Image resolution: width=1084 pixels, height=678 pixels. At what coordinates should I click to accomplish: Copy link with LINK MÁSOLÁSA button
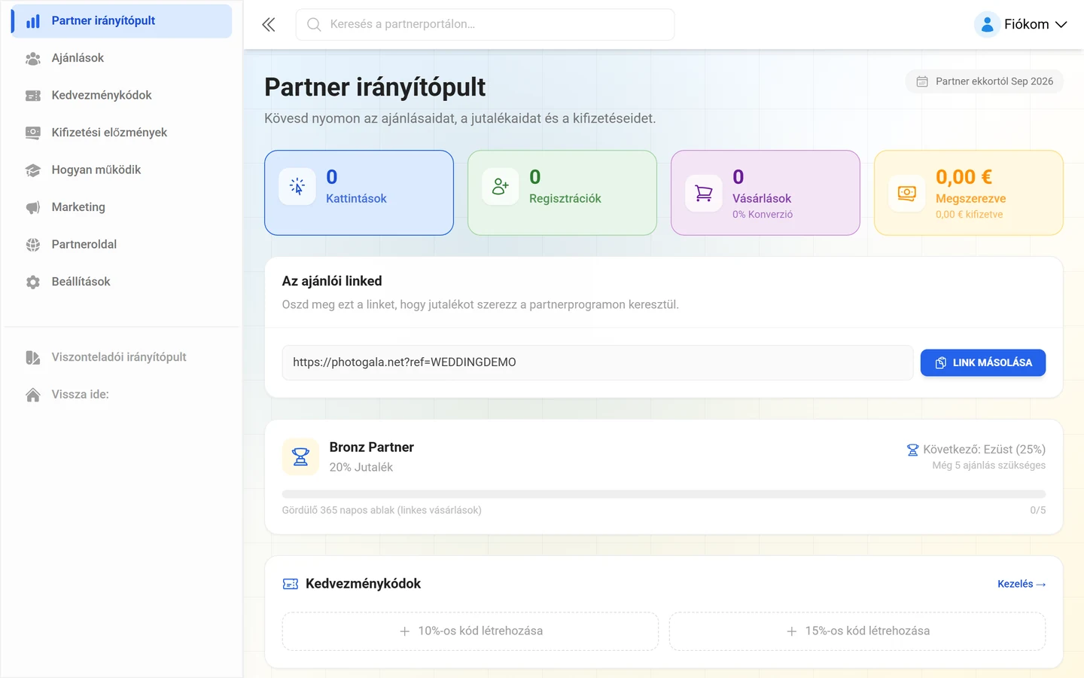[983, 363]
